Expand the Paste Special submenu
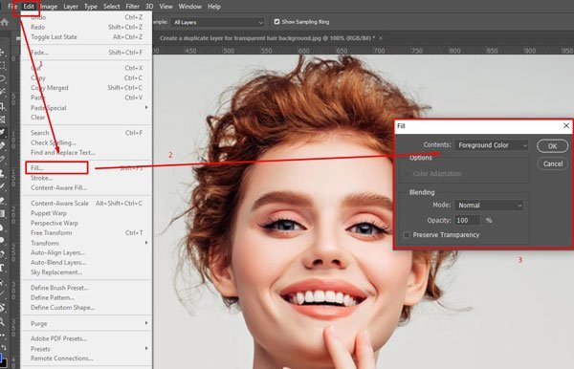Screen dimensions: 574x369 [87, 108]
